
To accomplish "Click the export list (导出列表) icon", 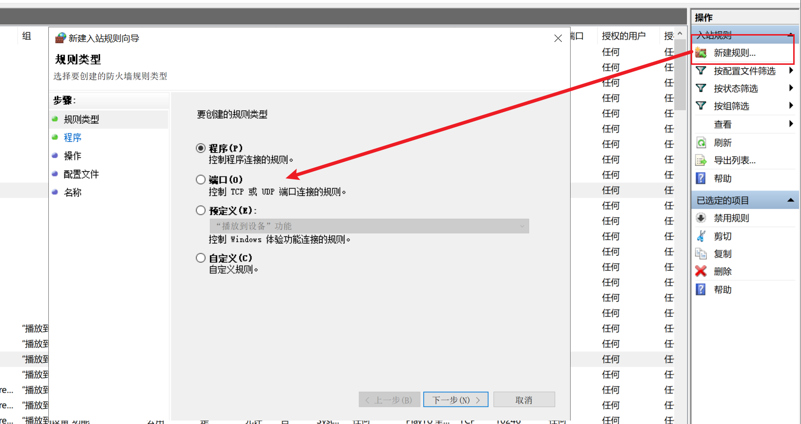I will pyautogui.click(x=701, y=160).
